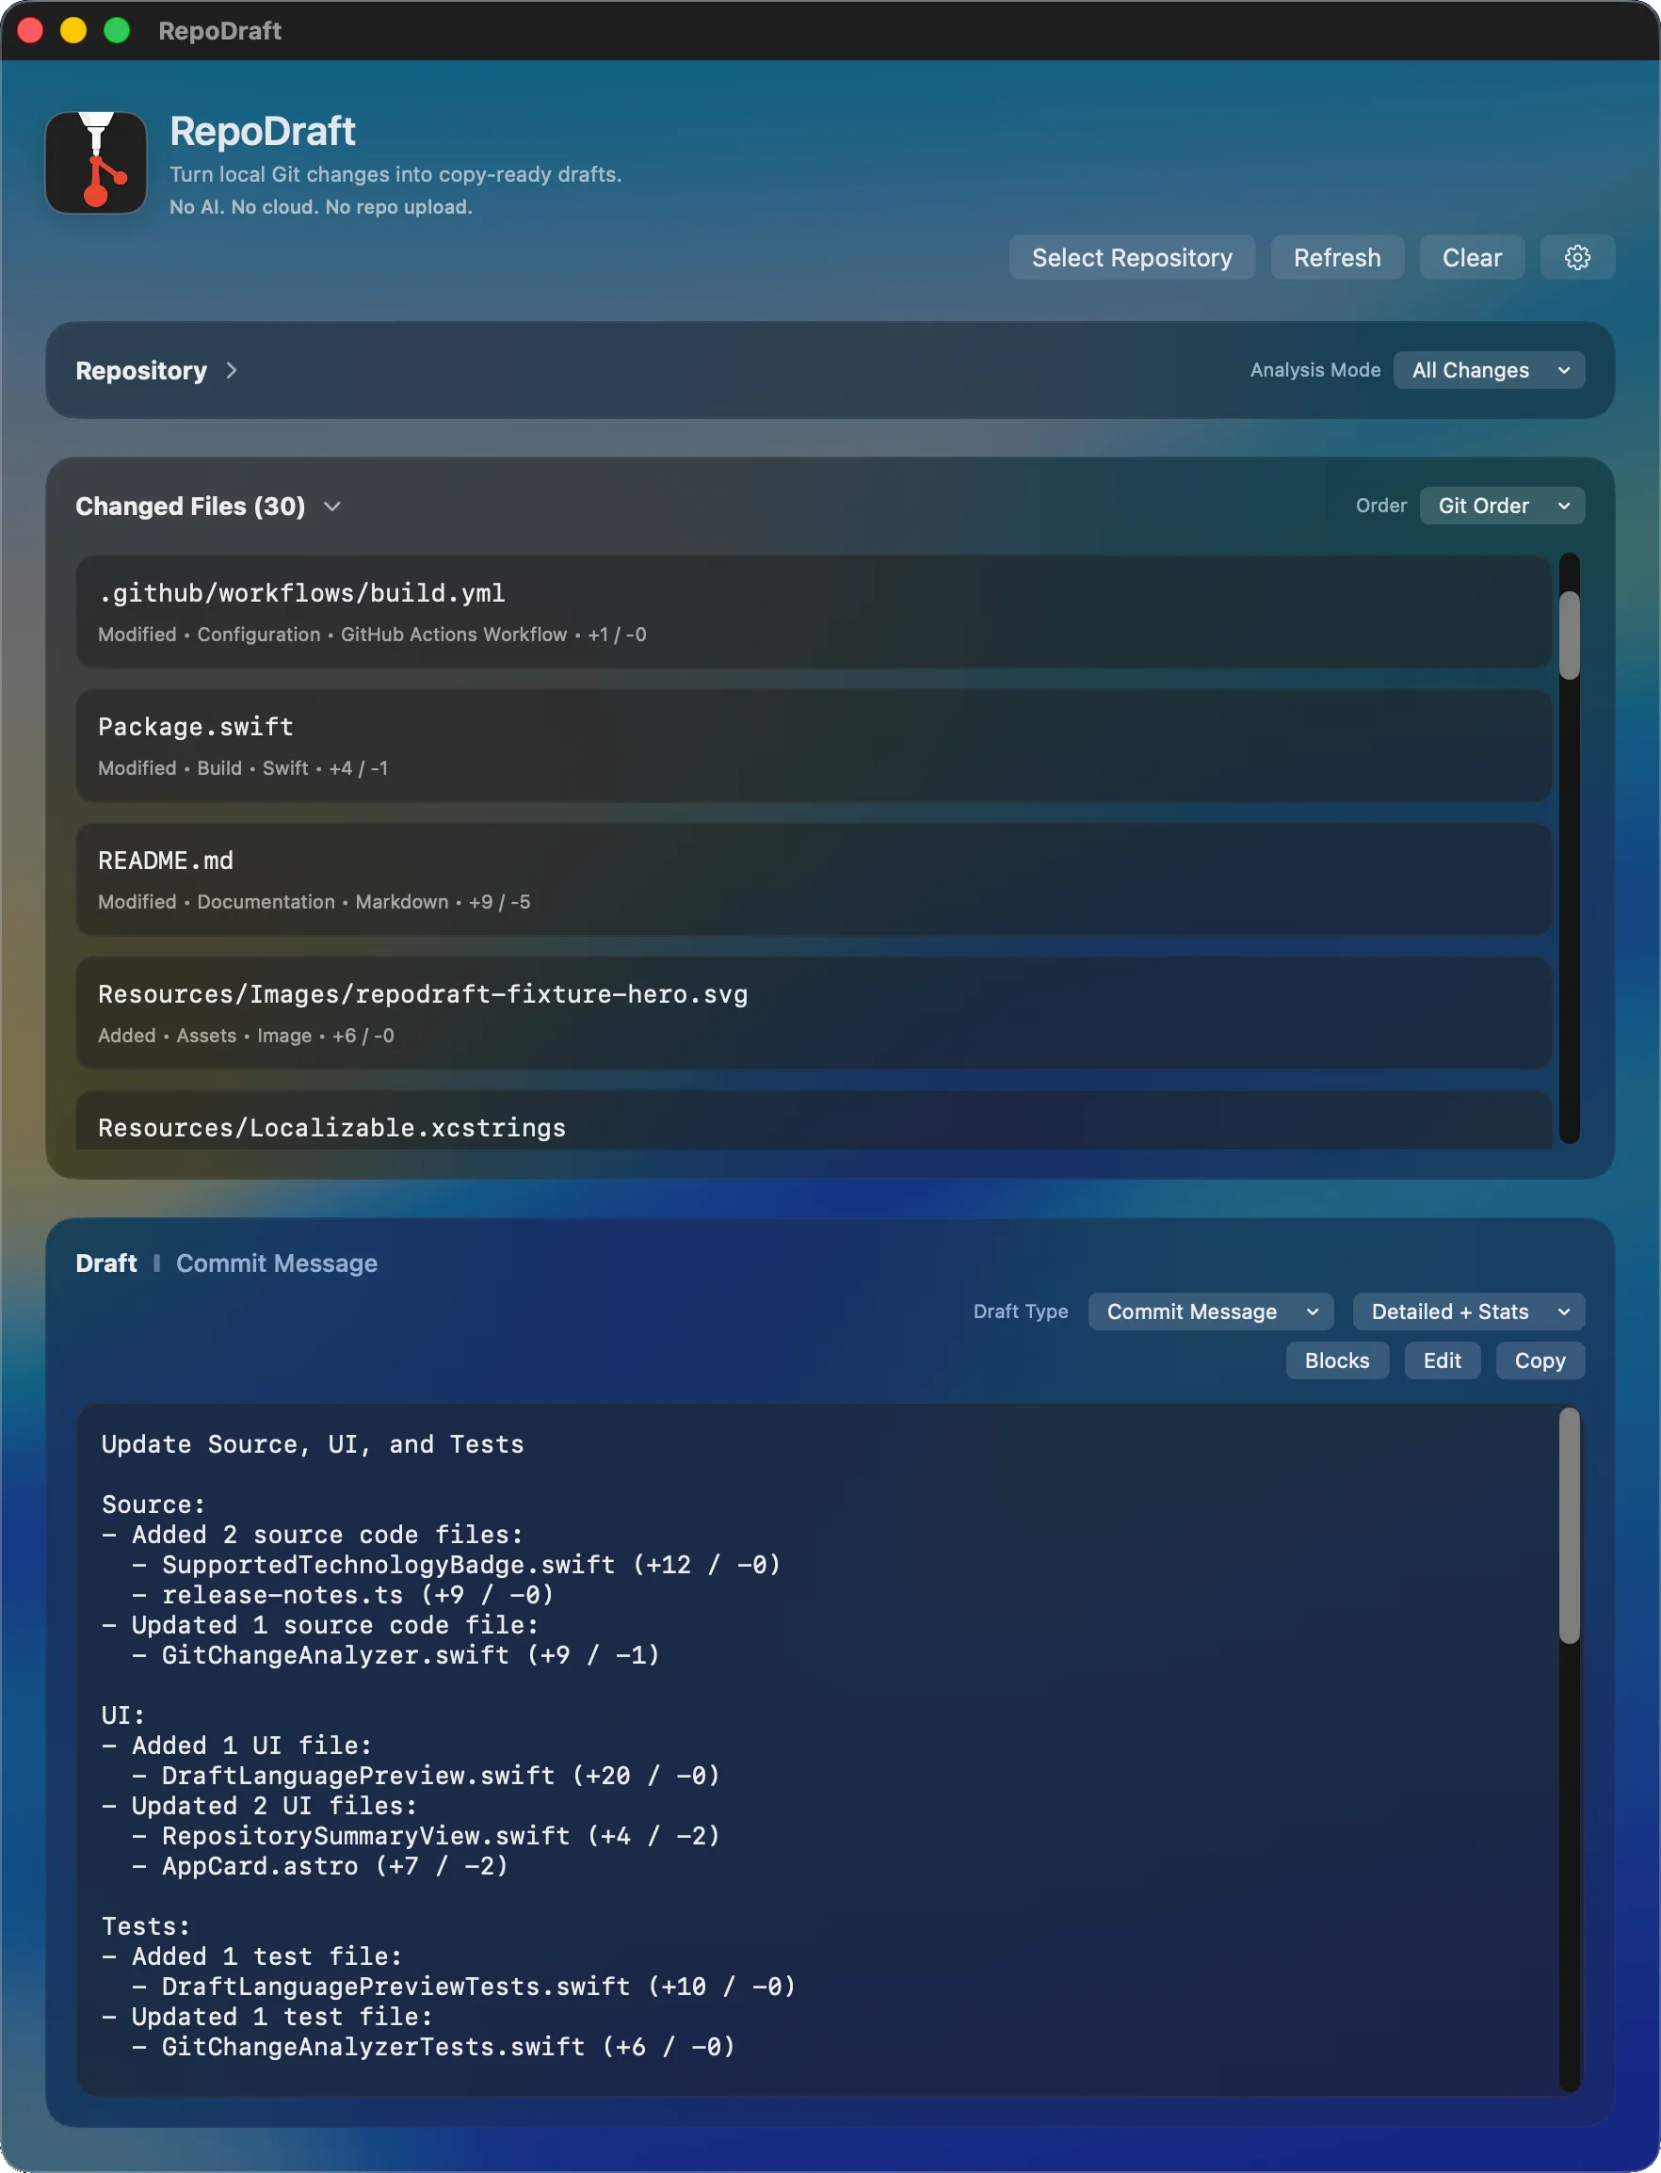Viewport: 1661px width, 2173px height.
Task: Click the 'RepositorySummaryView.swift (+4 / -2)' draft line
Action: 441,1836
